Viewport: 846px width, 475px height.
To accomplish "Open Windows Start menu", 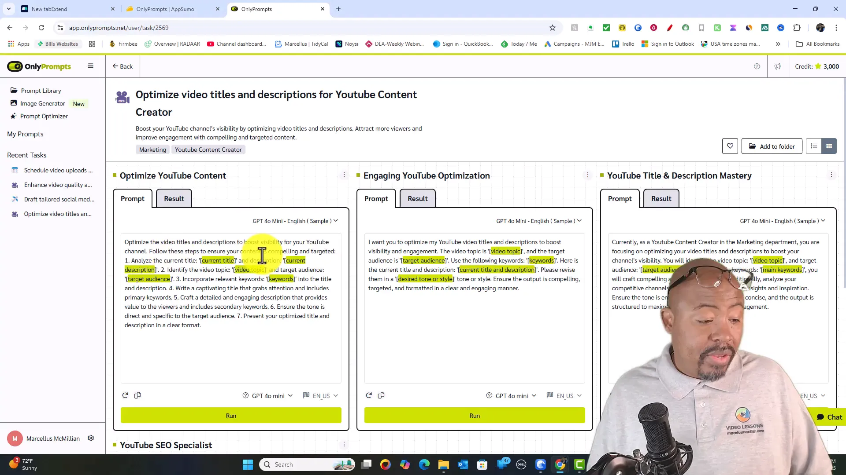I will [x=248, y=464].
